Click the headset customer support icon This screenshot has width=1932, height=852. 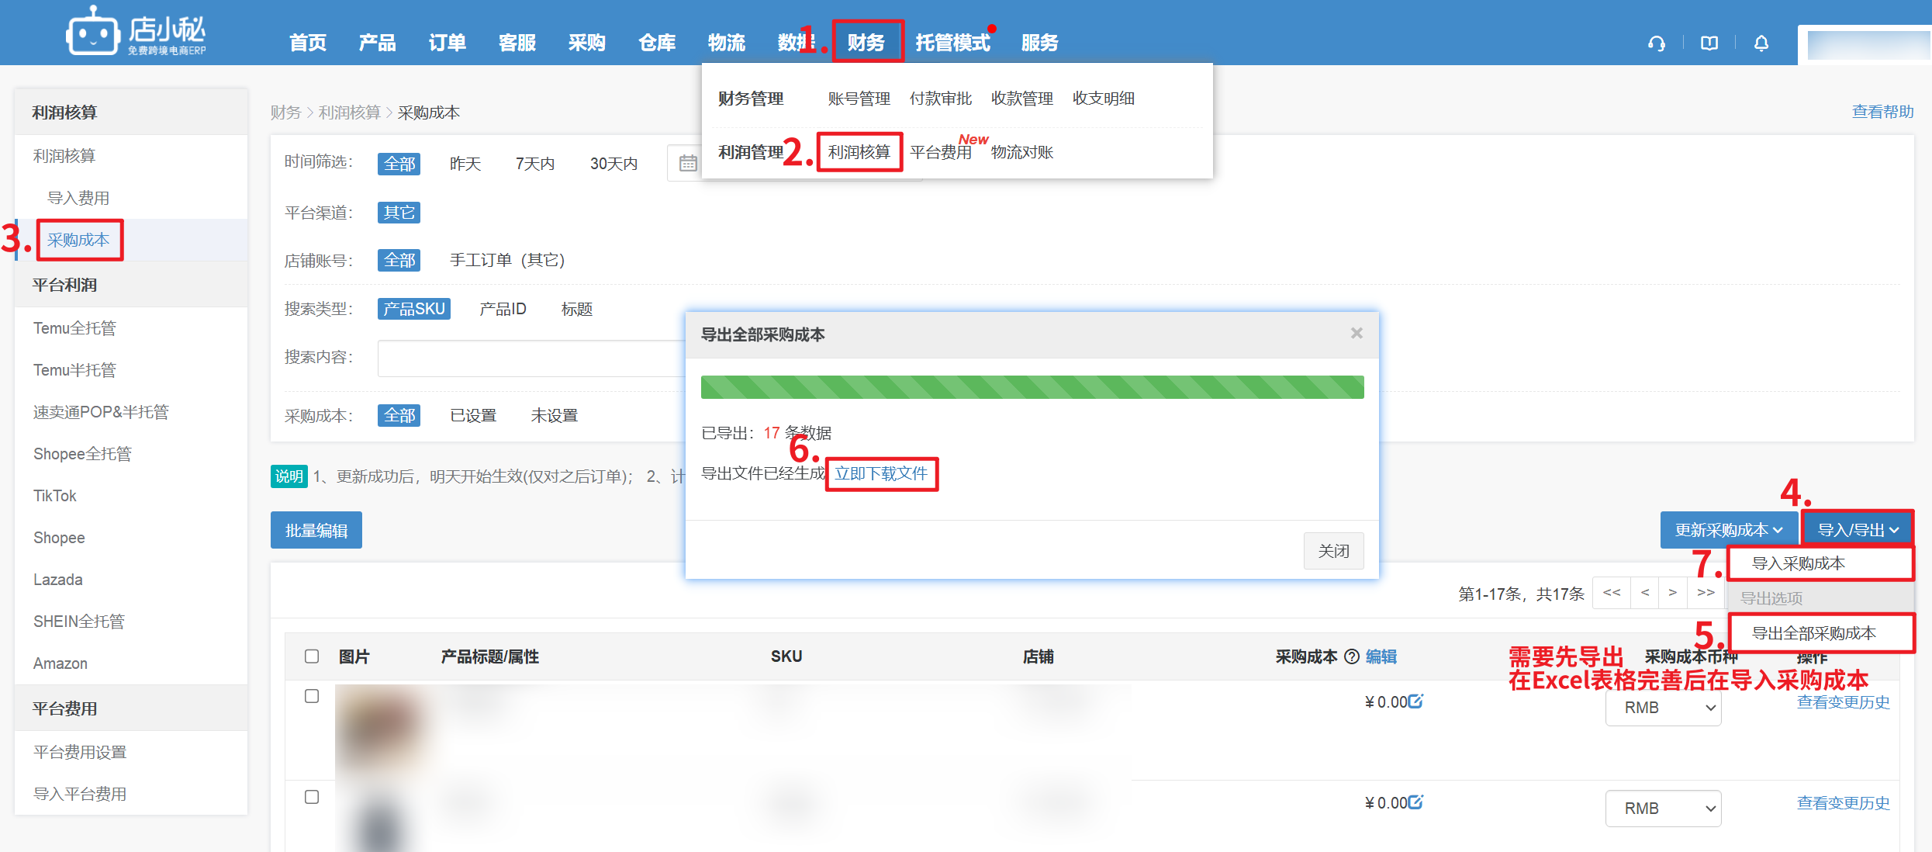click(1657, 43)
